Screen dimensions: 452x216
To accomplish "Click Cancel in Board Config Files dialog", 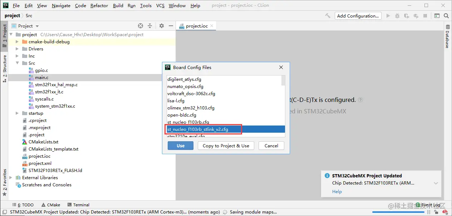I will (x=271, y=146).
